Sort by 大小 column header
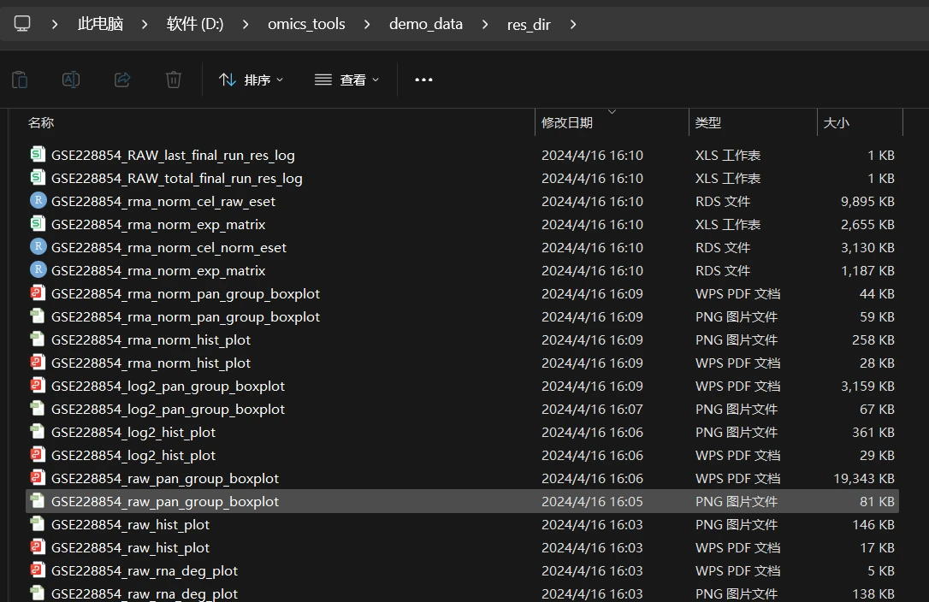929x602 pixels. point(837,122)
